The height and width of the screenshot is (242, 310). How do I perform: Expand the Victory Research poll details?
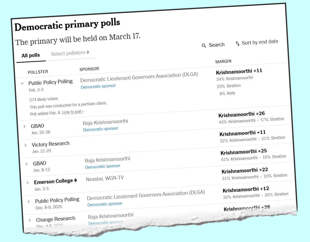(x=26, y=145)
